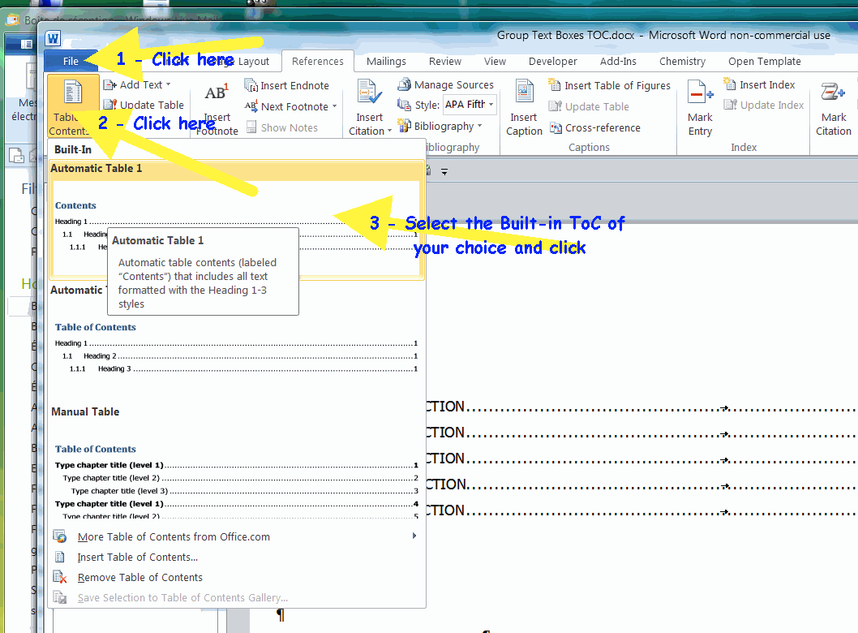Click the Style icon in Citations group

(405, 105)
